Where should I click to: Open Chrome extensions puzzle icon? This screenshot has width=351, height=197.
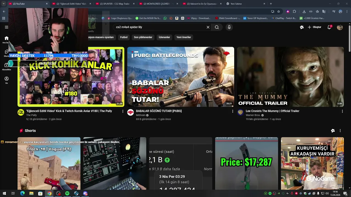pyautogui.click(x=294, y=11)
